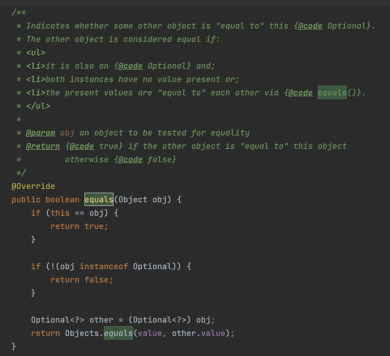Click the highlighted equals() in the Javadoc comment
This screenshot has height=356, width=390.
coord(332,93)
